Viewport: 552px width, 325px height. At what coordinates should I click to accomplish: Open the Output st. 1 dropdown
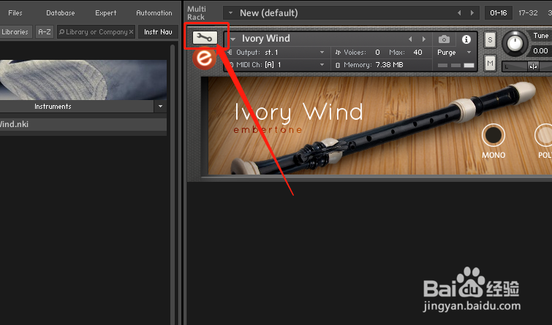322,53
